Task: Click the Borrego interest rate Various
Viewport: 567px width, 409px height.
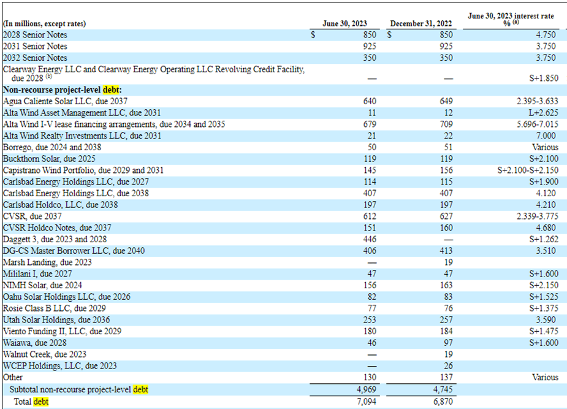Action: tap(543, 147)
